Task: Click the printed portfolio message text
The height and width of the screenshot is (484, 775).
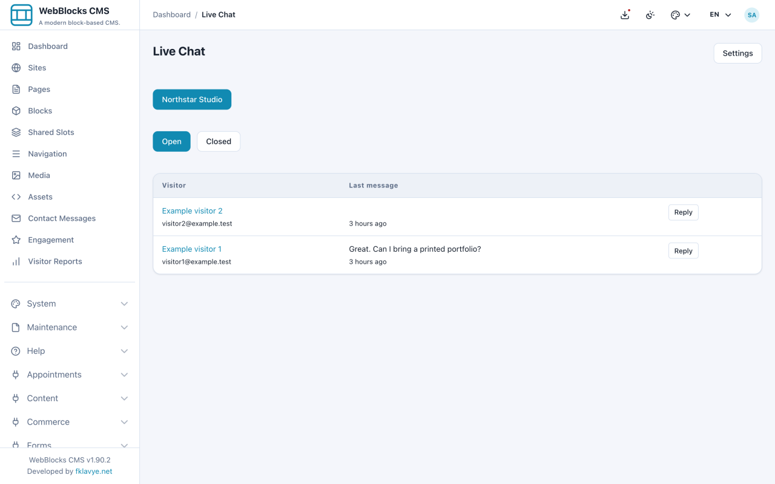Action: (415, 249)
